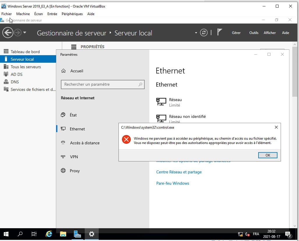Click the DNS icon
The width and height of the screenshot is (299, 241).
pos(6,82)
